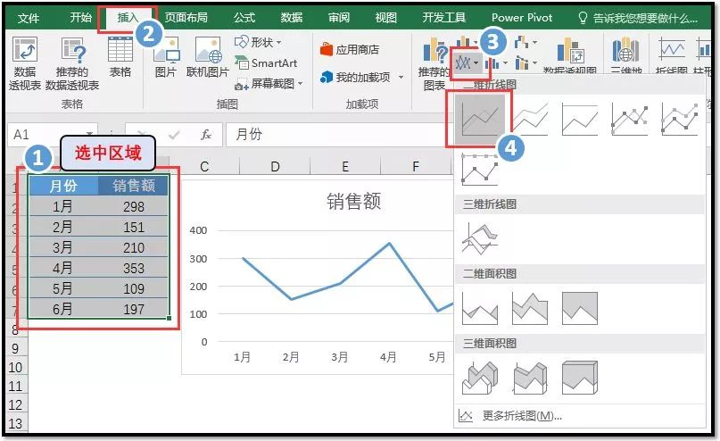Screen dimensions: 720x441
Task: Open the 3D Map (三维地图) tool
Action: [625, 54]
